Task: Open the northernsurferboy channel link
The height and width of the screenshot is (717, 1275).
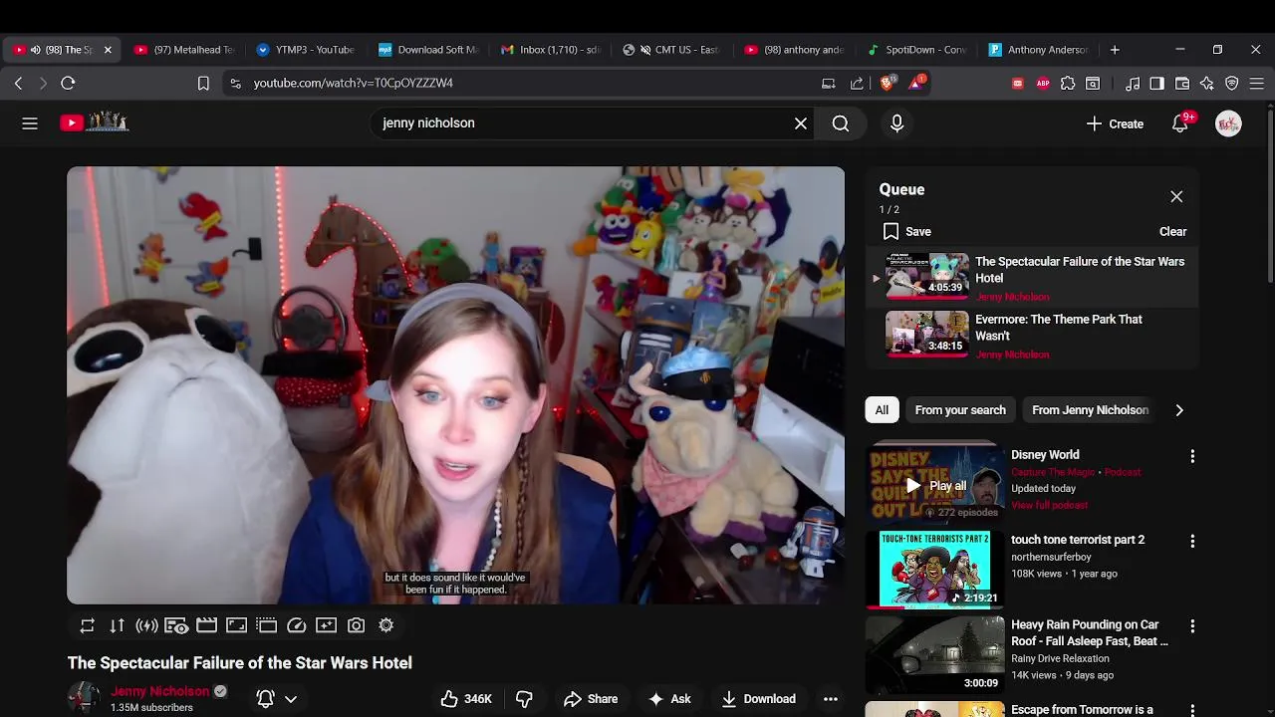Action: coord(1051,557)
